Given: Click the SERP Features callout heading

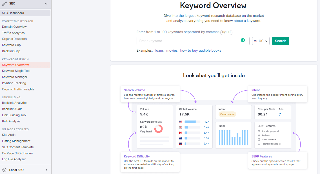Looking at the screenshot, I should click(x=262, y=156).
